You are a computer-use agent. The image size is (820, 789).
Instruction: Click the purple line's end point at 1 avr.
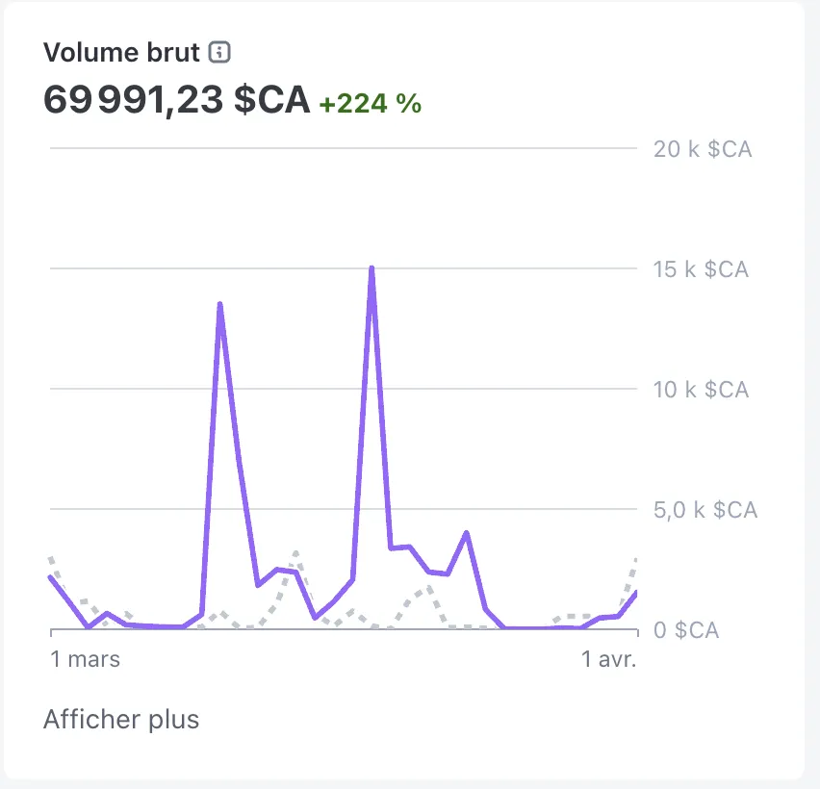click(x=635, y=592)
